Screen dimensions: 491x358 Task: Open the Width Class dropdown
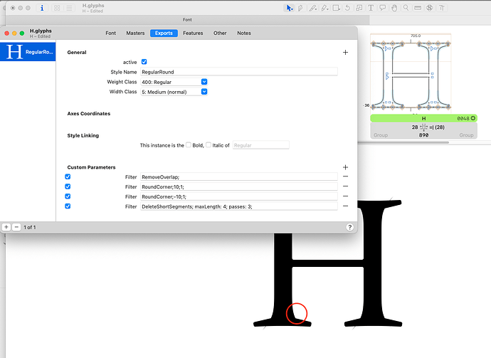click(x=204, y=92)
